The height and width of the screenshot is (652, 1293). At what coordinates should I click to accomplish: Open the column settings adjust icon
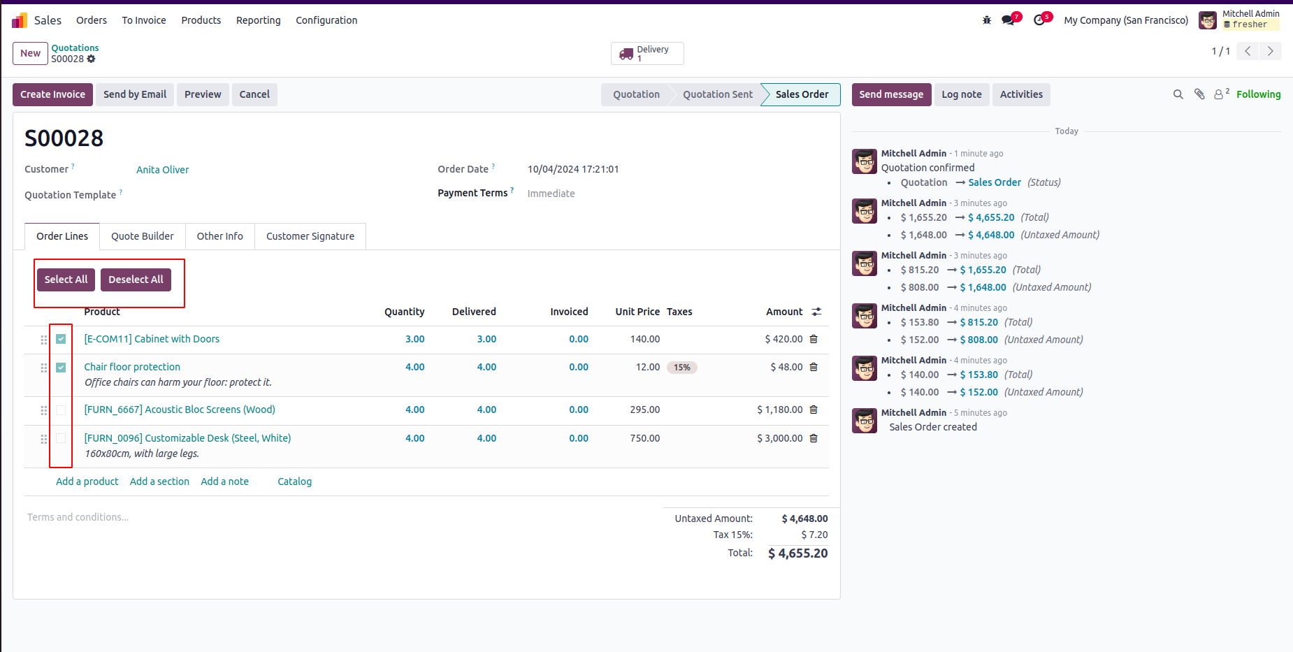click(x=816, y=312)
